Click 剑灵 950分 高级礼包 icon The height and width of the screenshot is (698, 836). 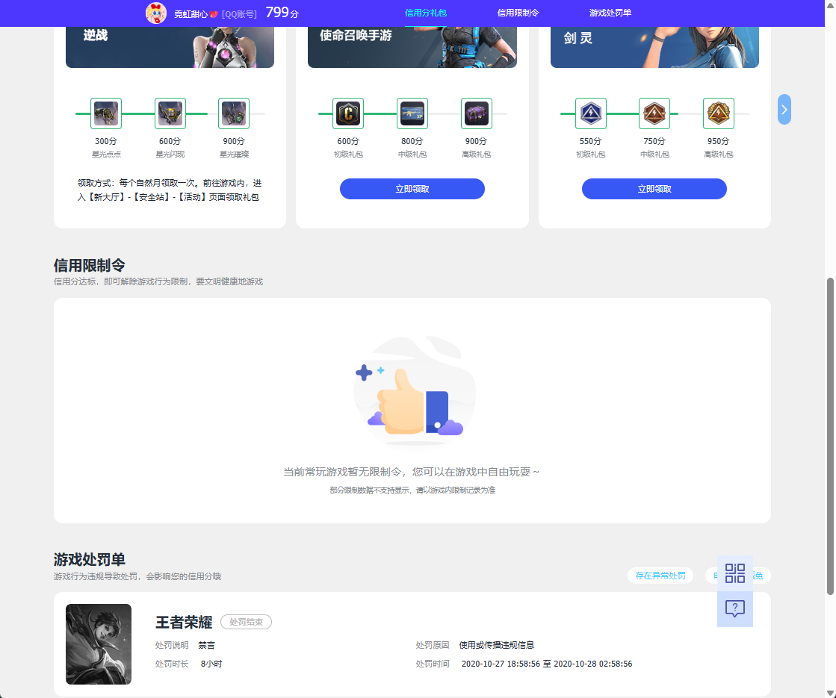718,113
